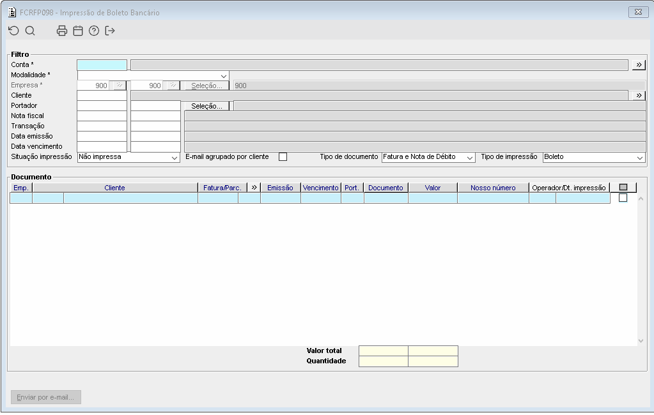This screenshot has width=654, height=415.
Task: Click the document icon in the title bar
Action: point(12,12)
